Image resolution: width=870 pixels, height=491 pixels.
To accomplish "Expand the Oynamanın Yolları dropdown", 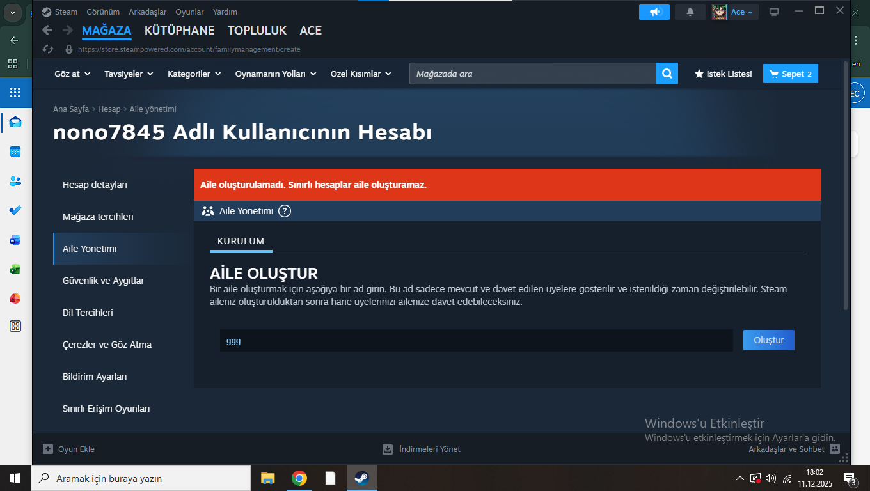I will click(276, 74).
